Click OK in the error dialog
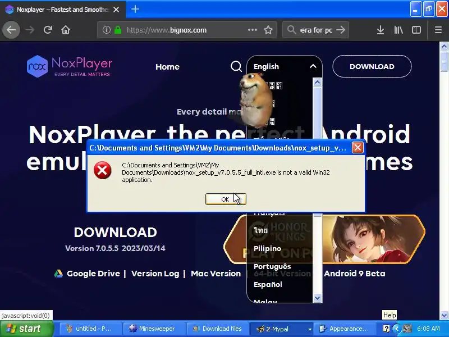 (x=226, y=199)
